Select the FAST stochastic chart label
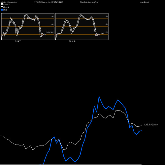This screenshot has height=165, width=165. tap(17, 42)
